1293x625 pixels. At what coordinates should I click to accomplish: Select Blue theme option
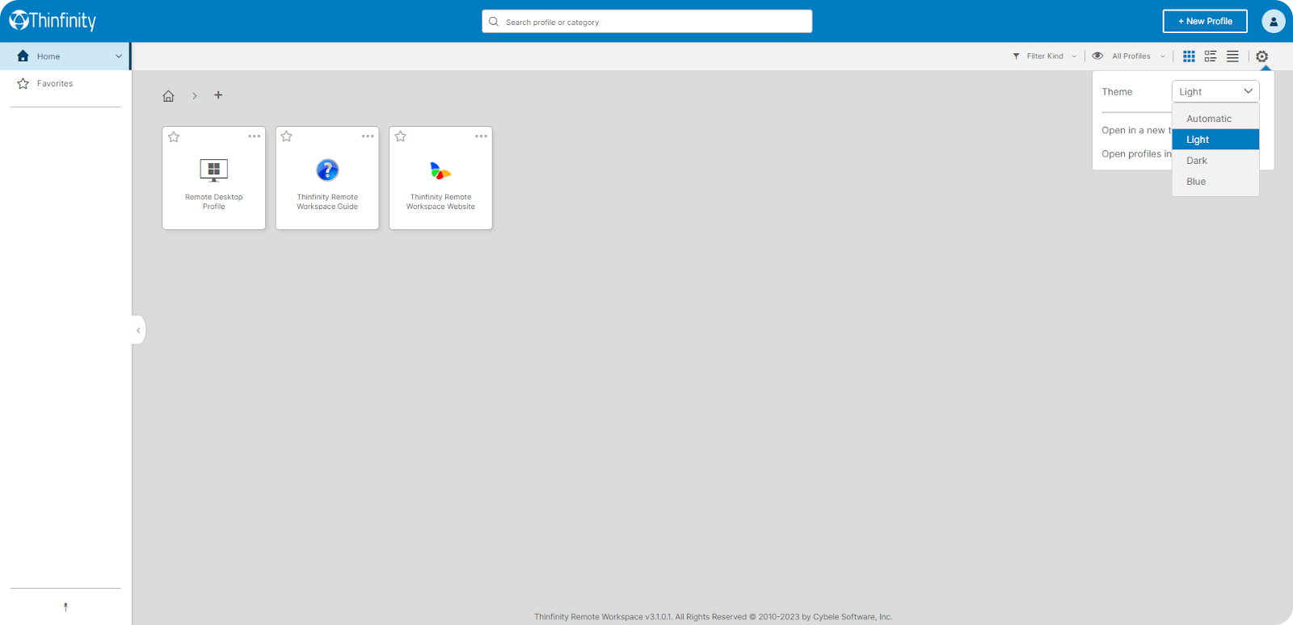(1215, 182)
